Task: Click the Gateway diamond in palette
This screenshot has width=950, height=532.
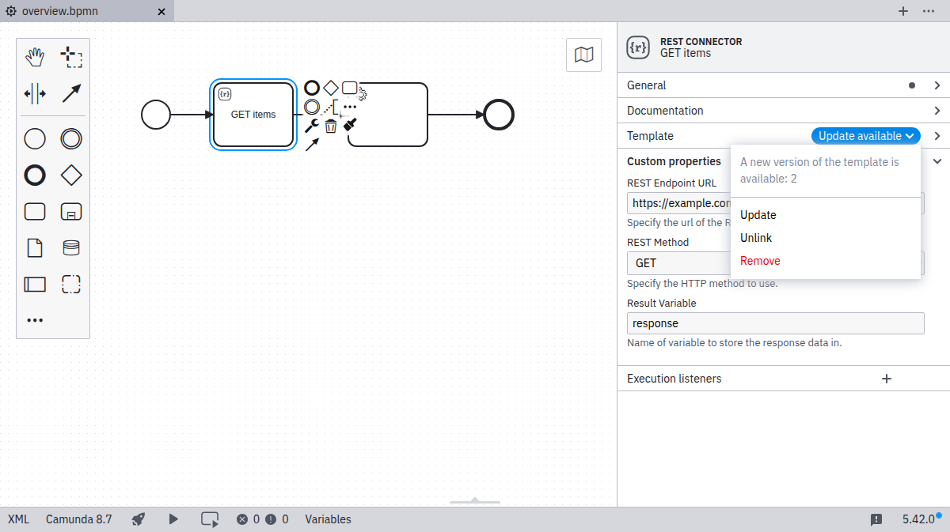Action: point(71,175)
